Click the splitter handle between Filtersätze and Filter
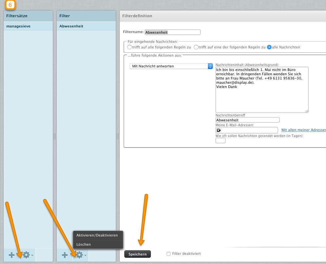 [55, 136]
